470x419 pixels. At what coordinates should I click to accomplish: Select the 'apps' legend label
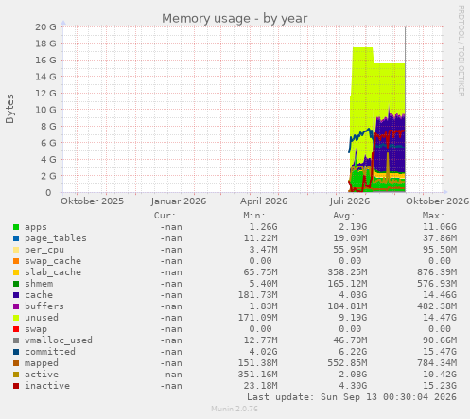pyautogui.click(x=36, y=227)
